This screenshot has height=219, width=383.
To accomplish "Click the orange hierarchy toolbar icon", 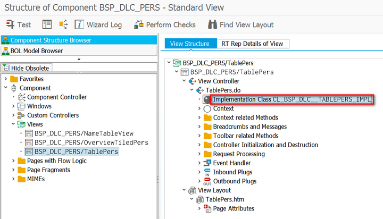I will point(63,24).
